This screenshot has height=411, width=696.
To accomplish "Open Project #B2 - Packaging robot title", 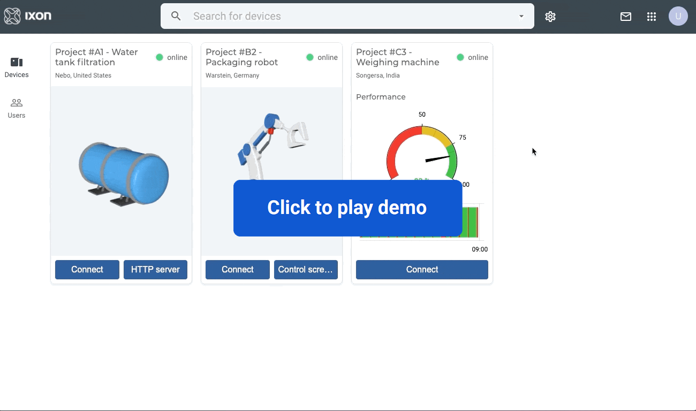I will pos(241,57).
